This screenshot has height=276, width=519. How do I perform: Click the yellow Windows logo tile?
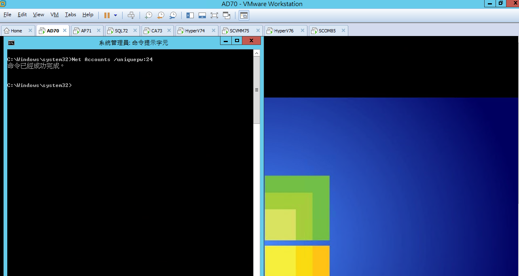(x=297, y=261)
